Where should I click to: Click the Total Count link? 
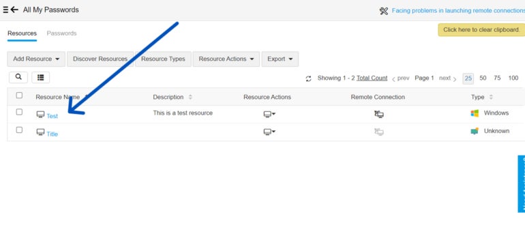[x=372, y=78]
